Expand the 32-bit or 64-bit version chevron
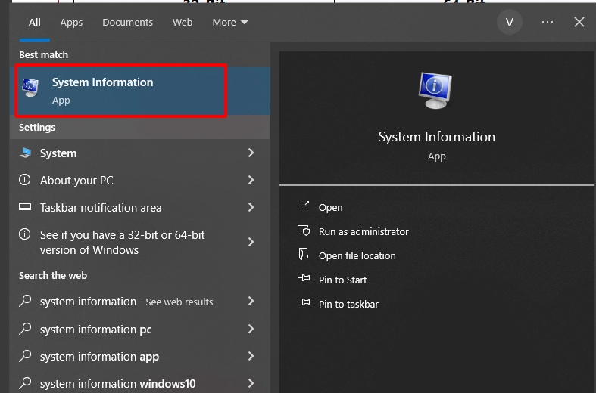 point(251,242)
